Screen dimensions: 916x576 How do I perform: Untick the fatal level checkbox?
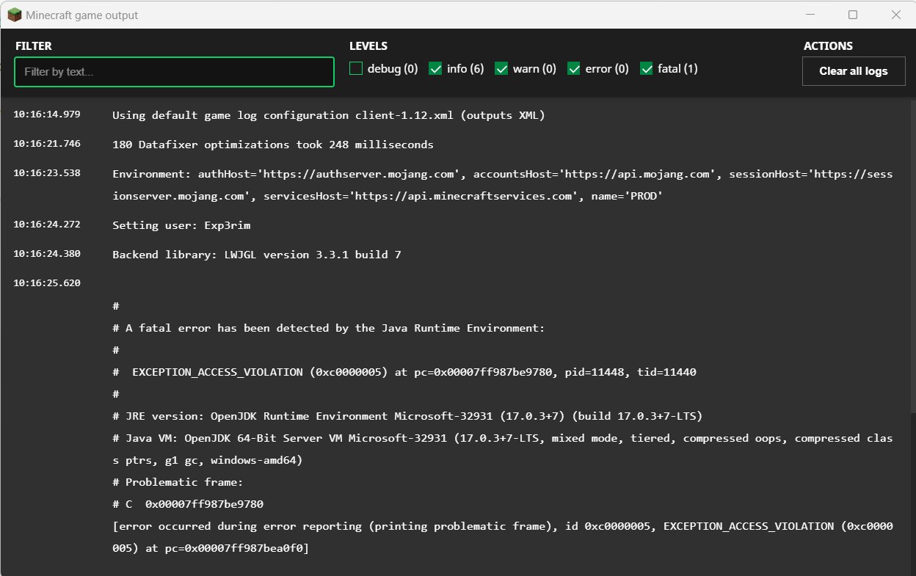coord(647,68)
